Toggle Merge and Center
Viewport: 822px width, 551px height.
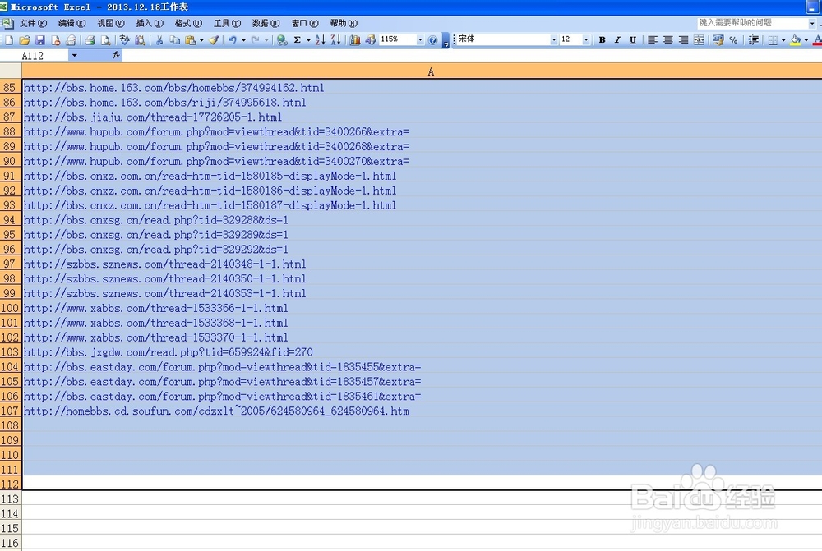[x=699, y=39]
